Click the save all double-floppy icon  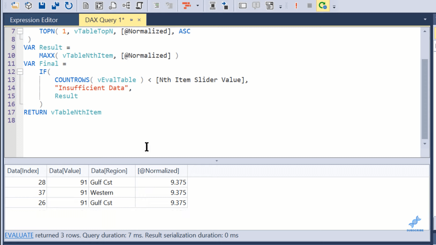pyautogui.click(x=55, y=5)
